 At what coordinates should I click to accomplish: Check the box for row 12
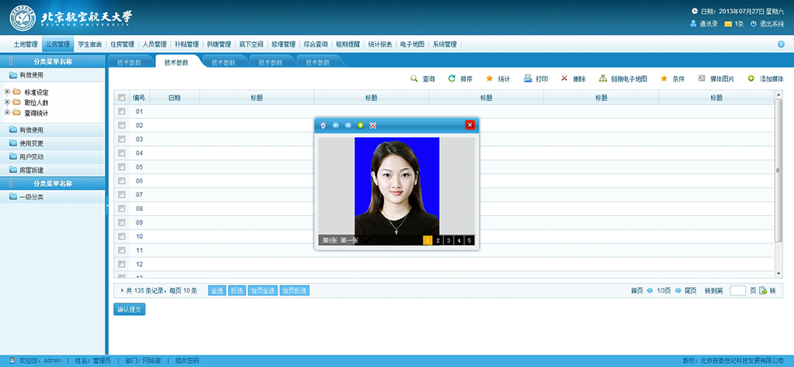(122, 264)
